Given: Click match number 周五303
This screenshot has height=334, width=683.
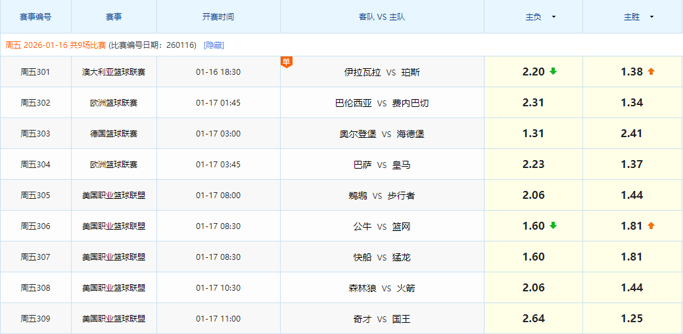Looking at the screenshot, I should tap(35, 133).
